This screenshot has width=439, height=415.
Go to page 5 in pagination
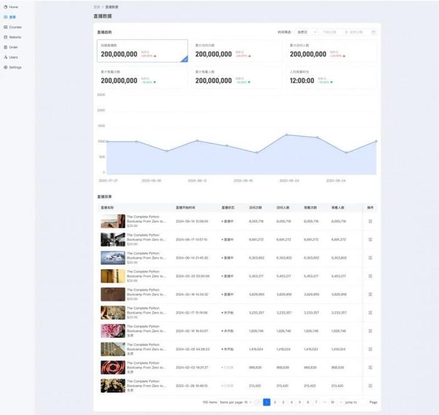(x=300, y=402)
